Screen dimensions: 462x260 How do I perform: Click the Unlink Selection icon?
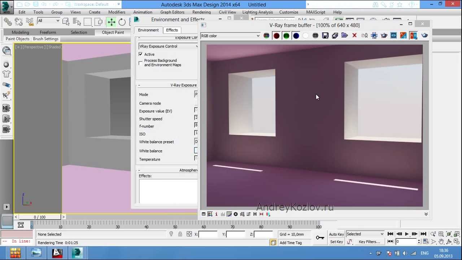click(19, 22)
